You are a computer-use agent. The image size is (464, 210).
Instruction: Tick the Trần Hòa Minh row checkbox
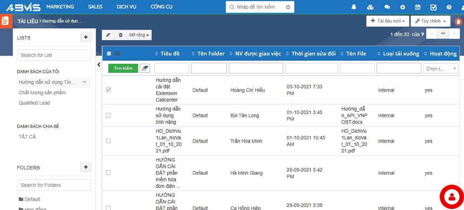click(x=108, y=141)
